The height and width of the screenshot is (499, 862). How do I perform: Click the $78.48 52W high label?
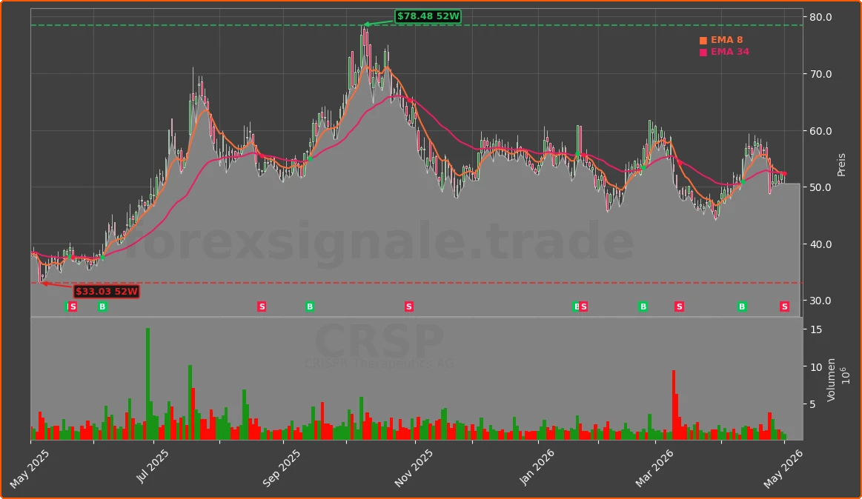pyautogui.click(x=428, y=16)
